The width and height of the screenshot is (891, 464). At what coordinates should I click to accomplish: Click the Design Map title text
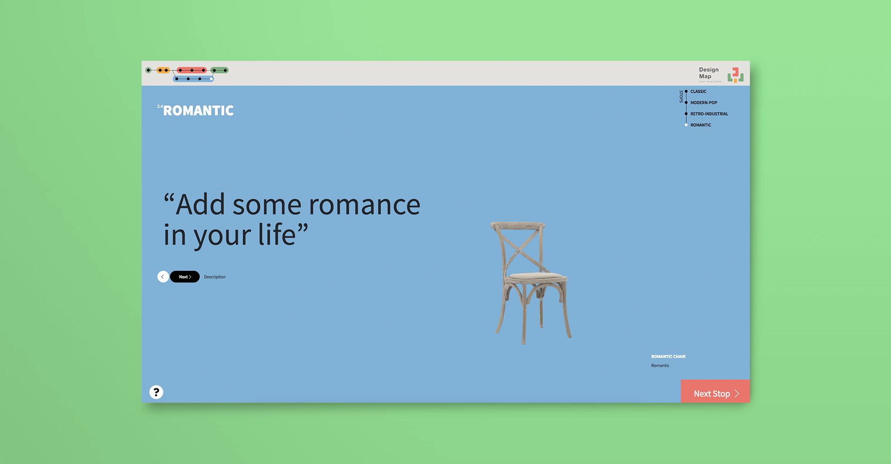click(708, 73)
